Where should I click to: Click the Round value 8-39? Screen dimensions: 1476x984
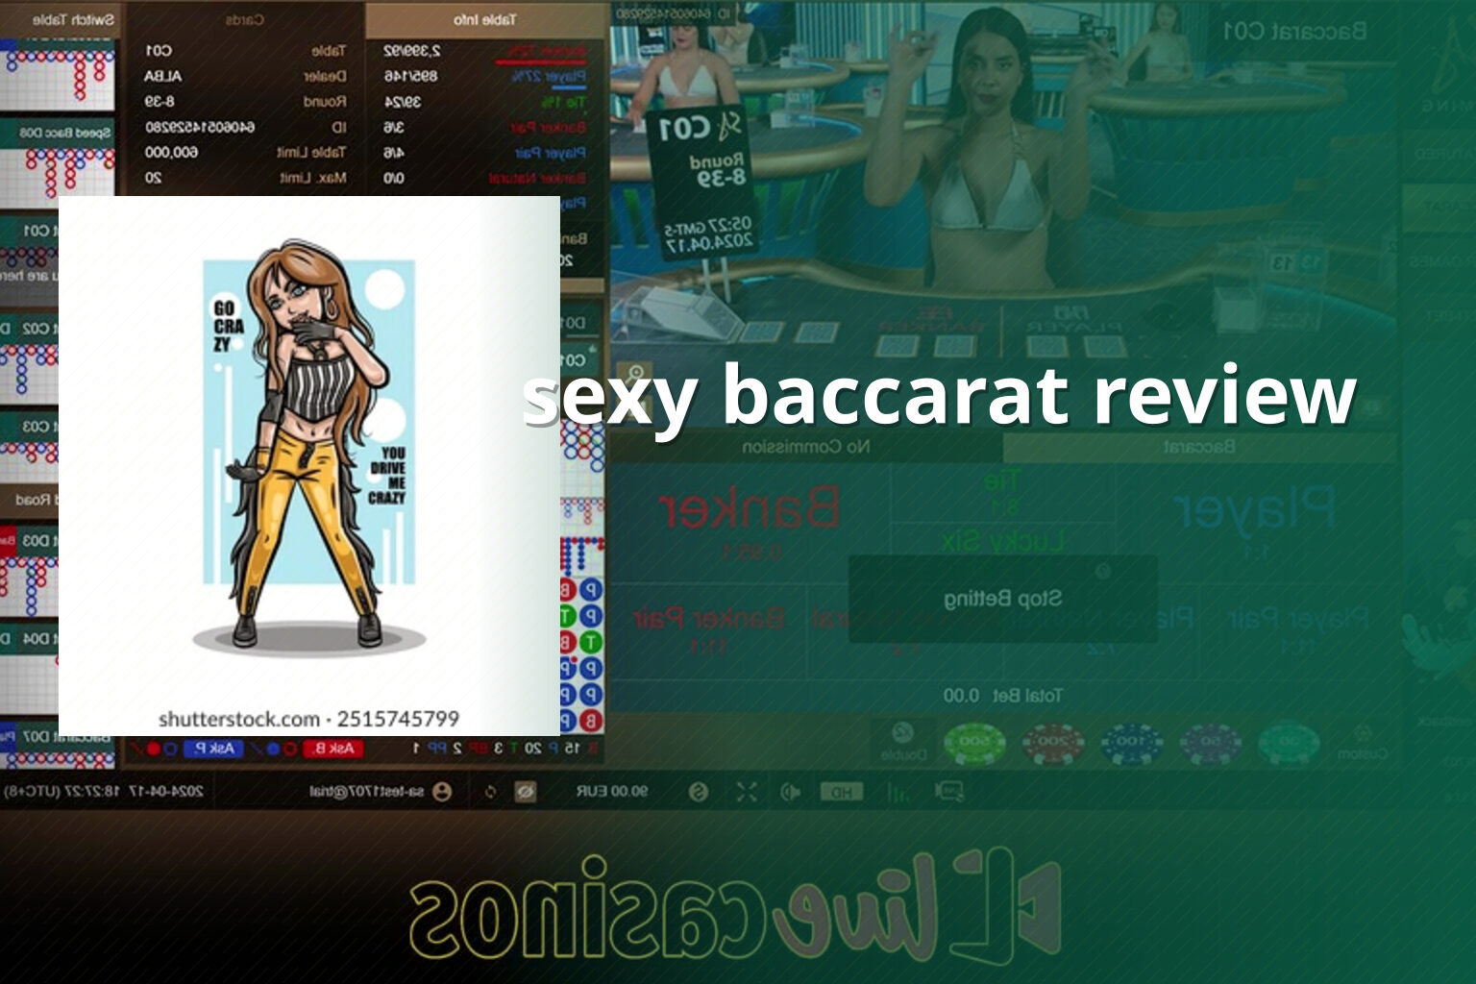tap(160, 101)
